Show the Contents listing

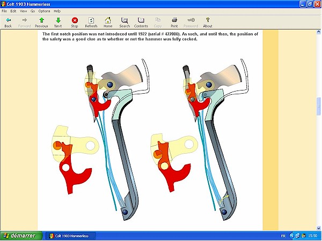click(x=141, y=22)
